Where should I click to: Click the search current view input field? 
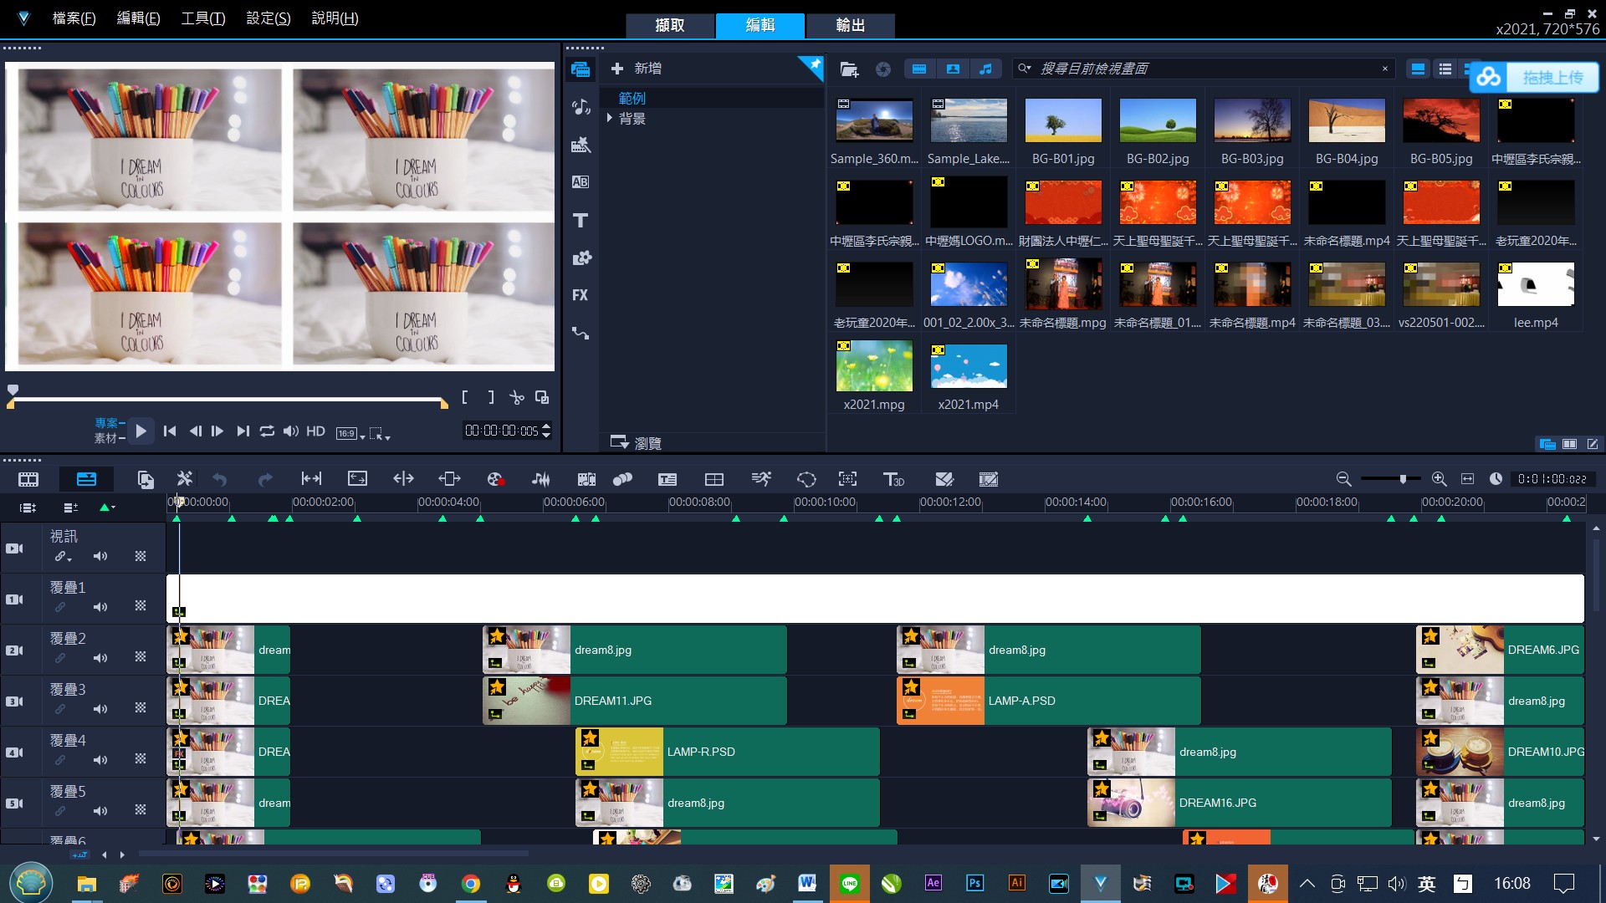pyautogui.click(x=1206, y=69)
